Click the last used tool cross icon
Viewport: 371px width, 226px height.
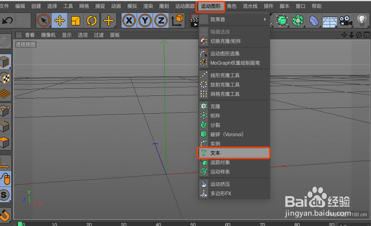click(x=109, y=20)
